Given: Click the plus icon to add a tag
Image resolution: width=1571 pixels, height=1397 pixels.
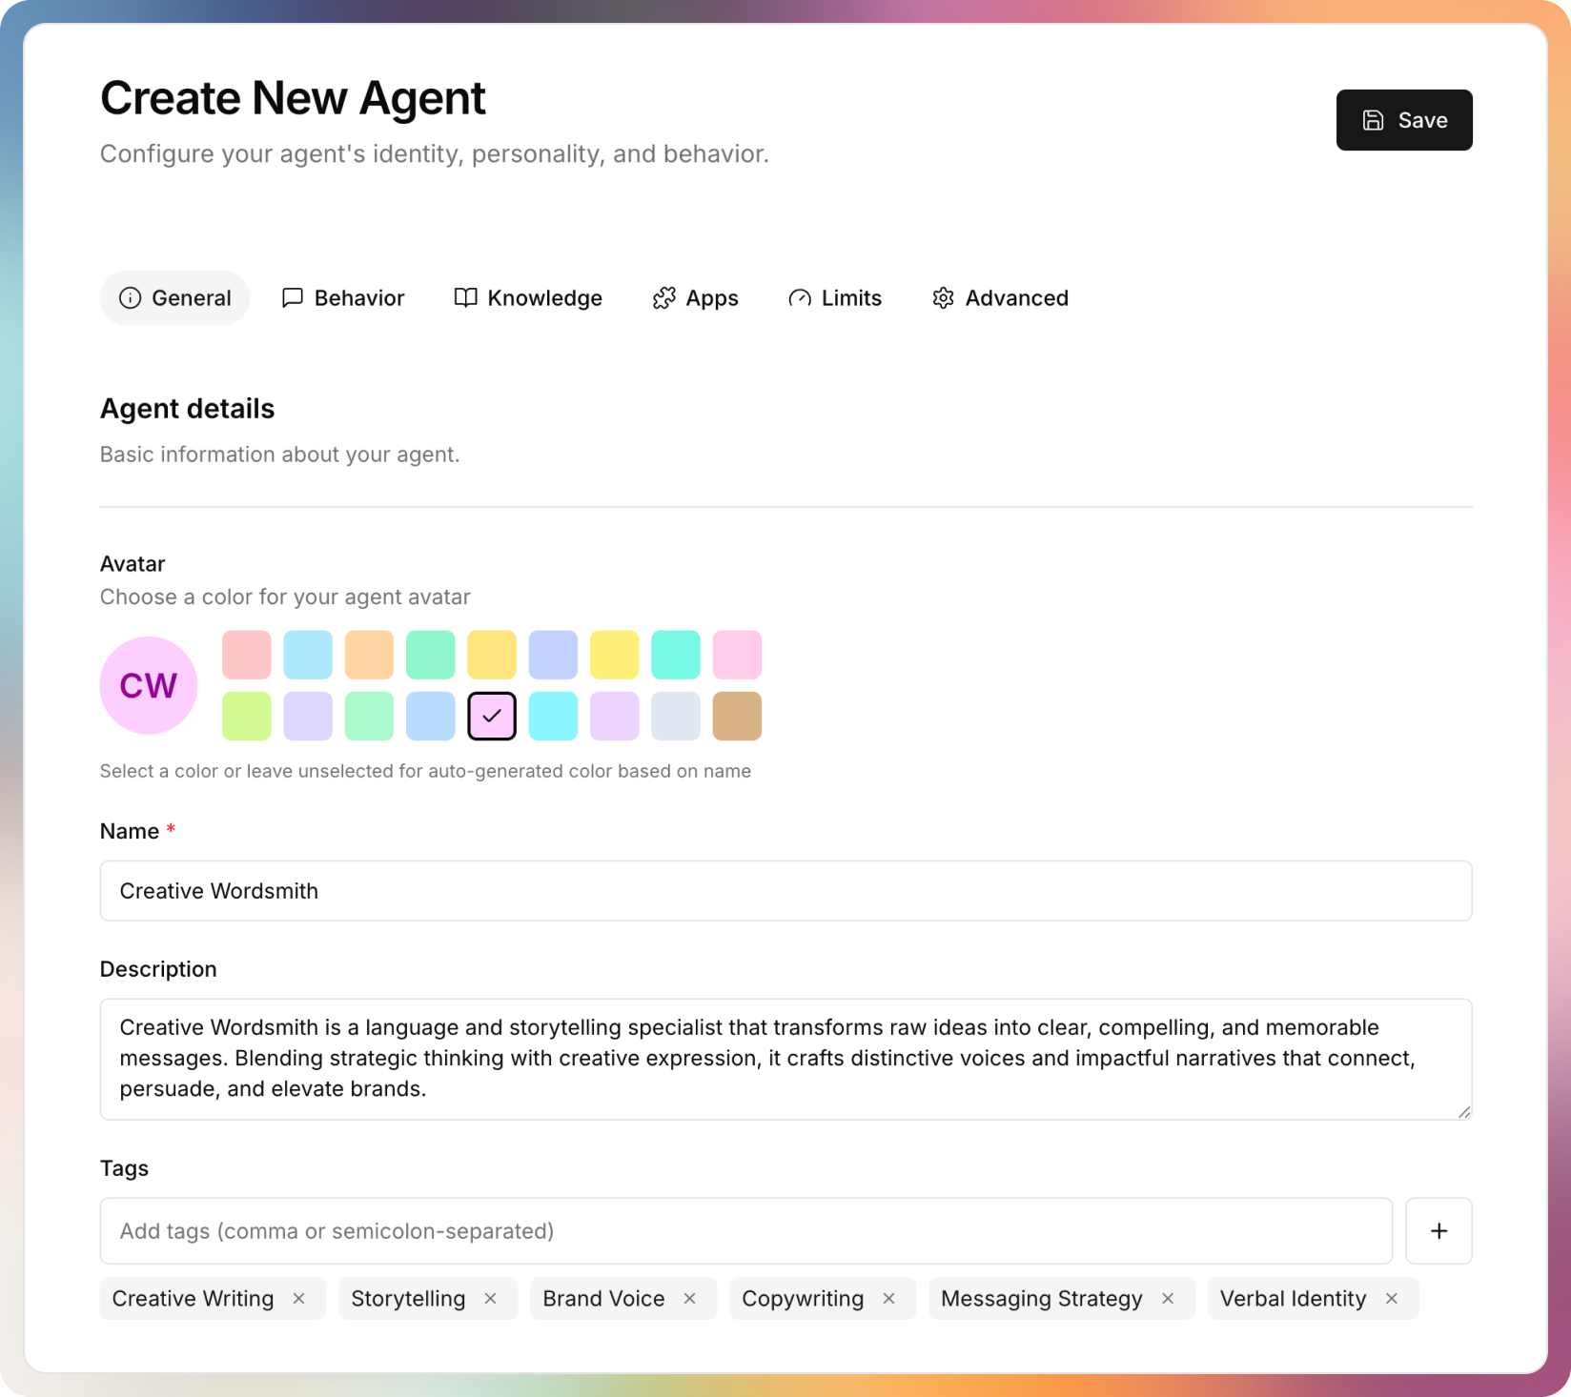Looking at the screenshot, I should (1438, 1230).
